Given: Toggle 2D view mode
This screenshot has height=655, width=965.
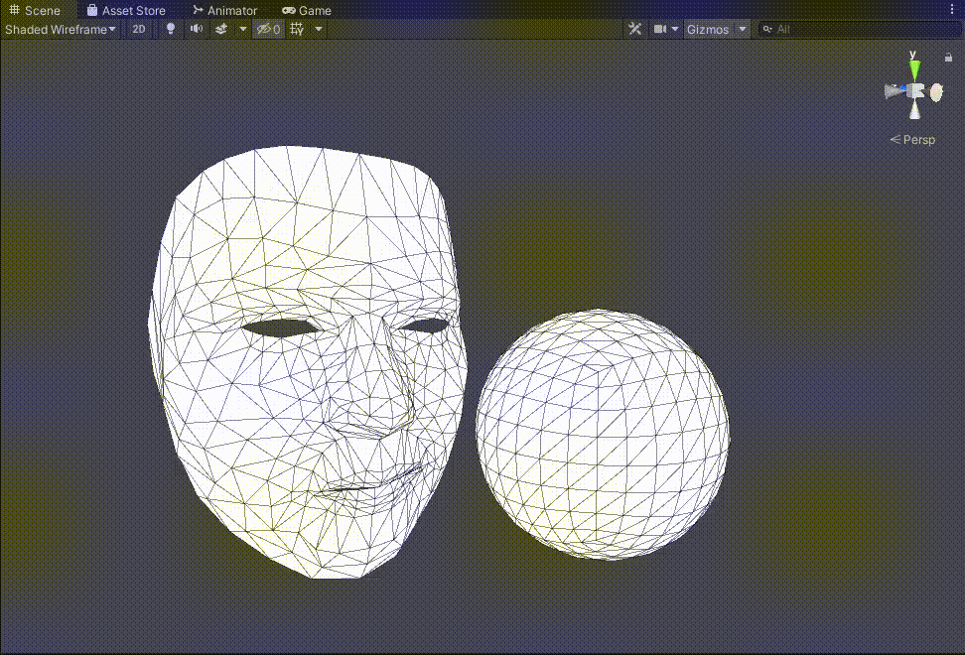Looking at the screenshot, I should [139, 29].
